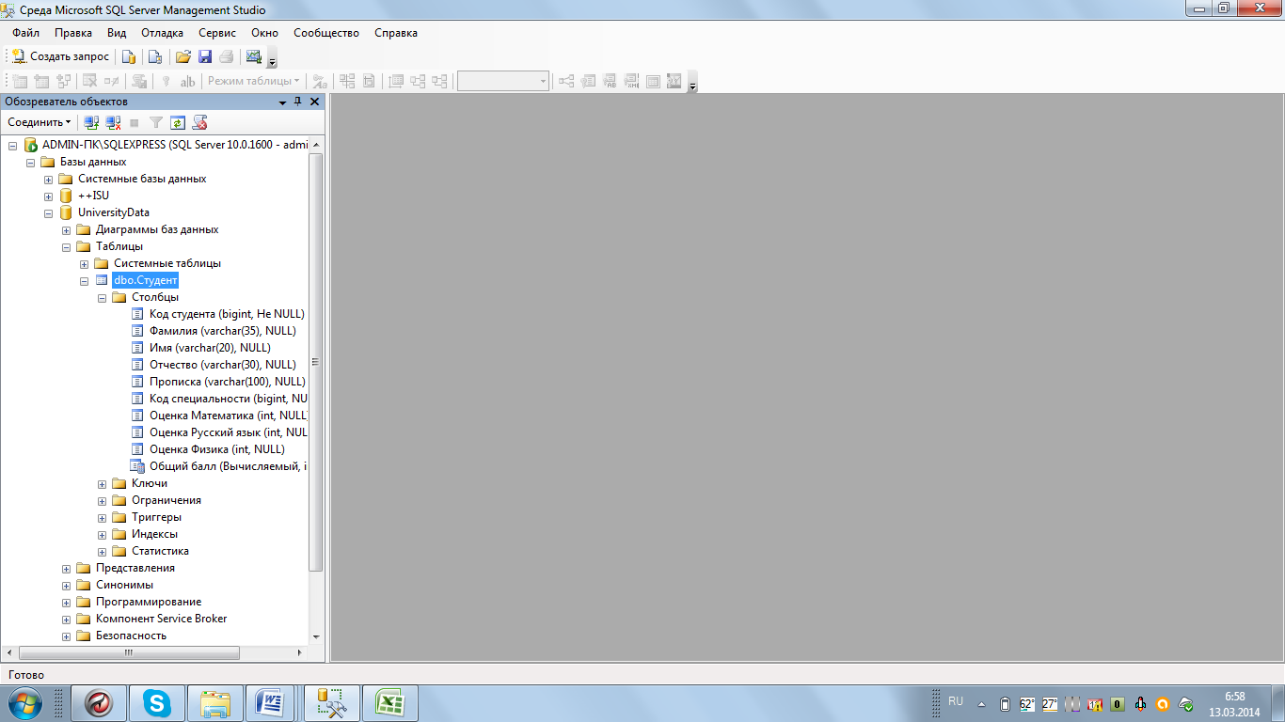Click the Stop/script red icon in Object Explorer toolbar
The width and height of the screenshot is (1285, 722).
coord(199,122)
